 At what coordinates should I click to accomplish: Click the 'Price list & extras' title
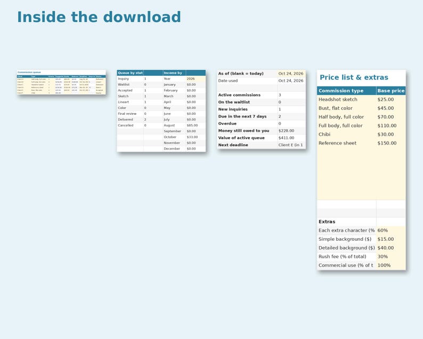[x=354, y=77]
